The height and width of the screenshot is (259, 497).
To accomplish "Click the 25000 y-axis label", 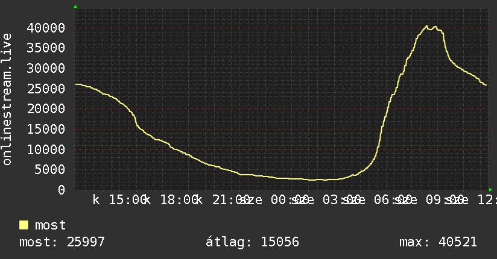I will [46, 89].
